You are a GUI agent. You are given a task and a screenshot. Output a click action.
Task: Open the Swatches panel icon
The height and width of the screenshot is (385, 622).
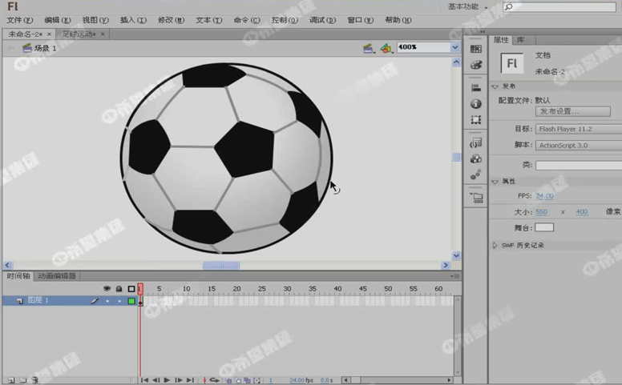click(x=475, y=48)
